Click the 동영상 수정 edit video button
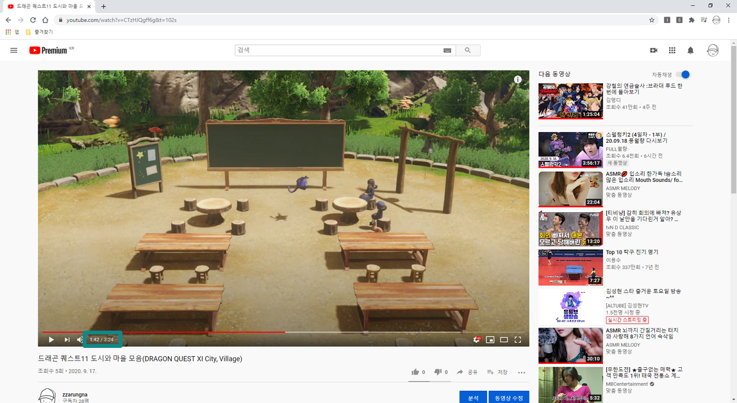The image size is (737, 403). coord(509,398)
